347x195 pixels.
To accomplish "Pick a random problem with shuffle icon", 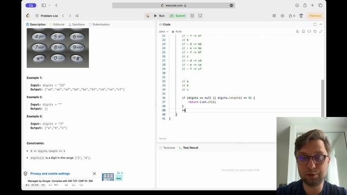I will click(x=77, y=16).
